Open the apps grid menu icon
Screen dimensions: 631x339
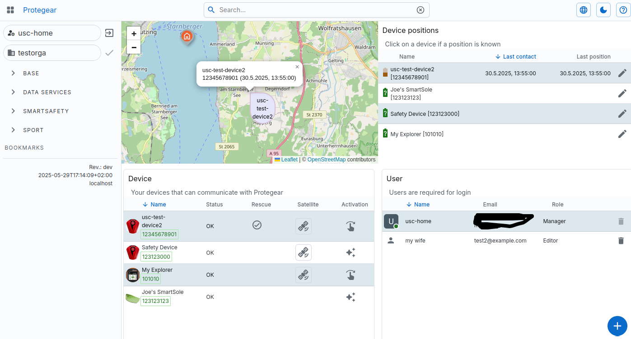pyautogui.click(x=10, y=10)
